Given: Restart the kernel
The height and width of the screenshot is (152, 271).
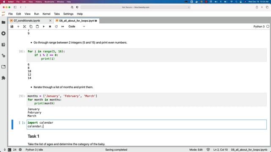Looking at the screenshot, I should pos(56,27).
